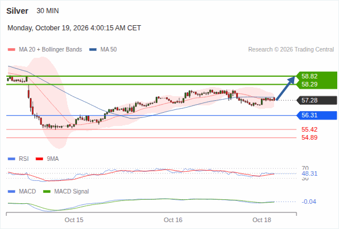
Task: Click the 'Oct 15' axis label
Action: coord(74,220)
